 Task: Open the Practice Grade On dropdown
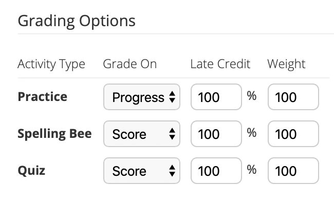point(141,97)
